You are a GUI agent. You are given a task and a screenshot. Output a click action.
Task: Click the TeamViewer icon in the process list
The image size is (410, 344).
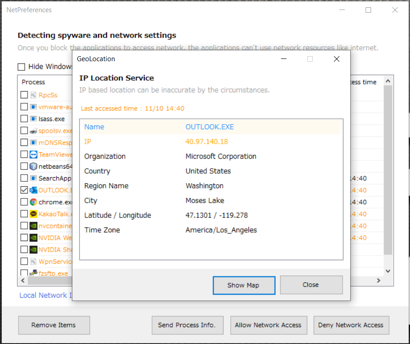[33, 155]
